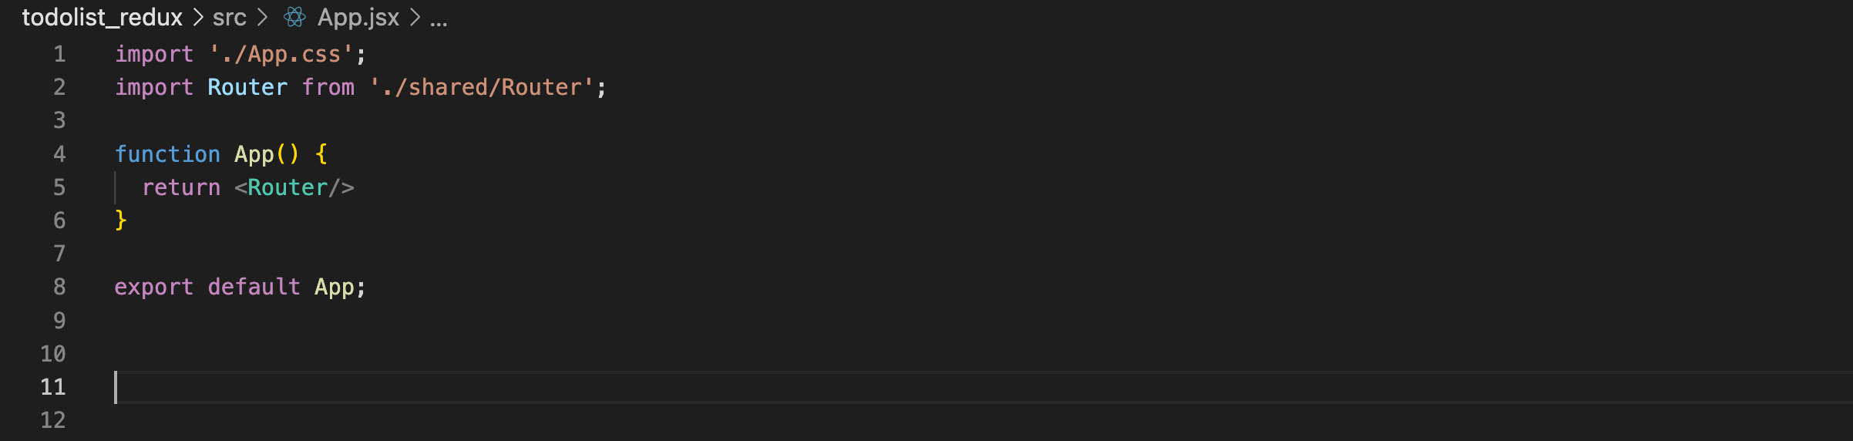Click the return keyword on line 5
1853x441 pixels.
181,187
